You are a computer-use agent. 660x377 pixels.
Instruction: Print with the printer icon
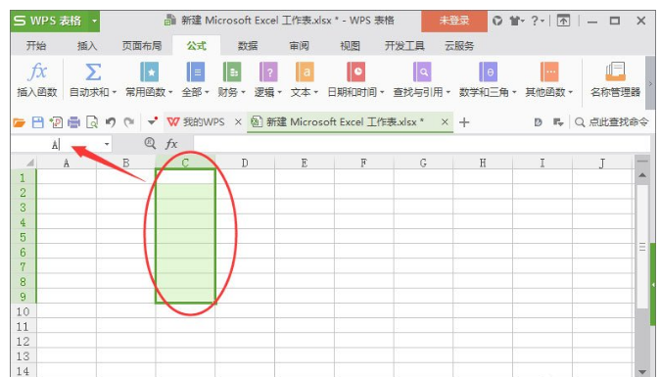click(x=73, y=122)
